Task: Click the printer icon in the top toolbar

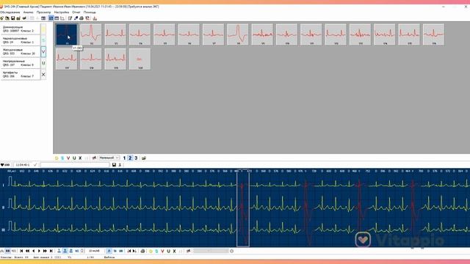Action: coord(82,18)
